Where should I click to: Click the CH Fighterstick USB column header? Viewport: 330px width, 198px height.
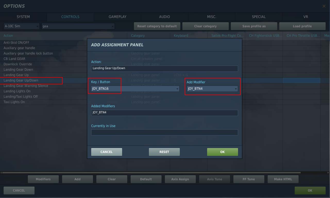point(264,36)
